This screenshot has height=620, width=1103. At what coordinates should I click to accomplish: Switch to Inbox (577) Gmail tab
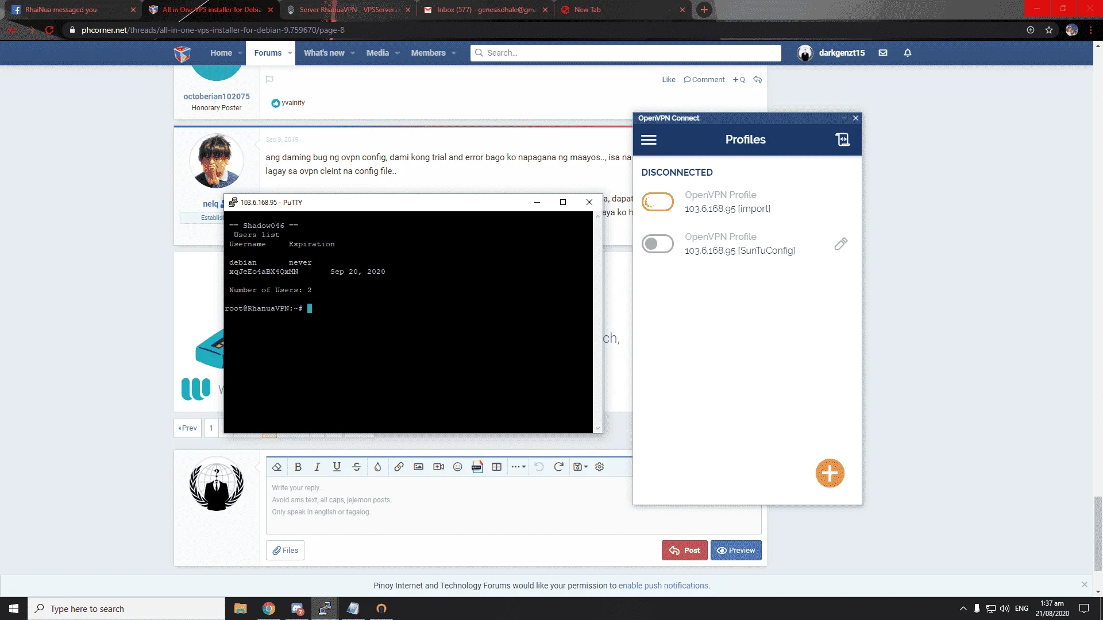[x=485, y=10]
